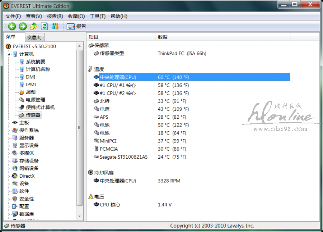This screenshot has height=232, width=323.
Task: Click the DirectX yellow X icon
Action: tap(15, 176)
